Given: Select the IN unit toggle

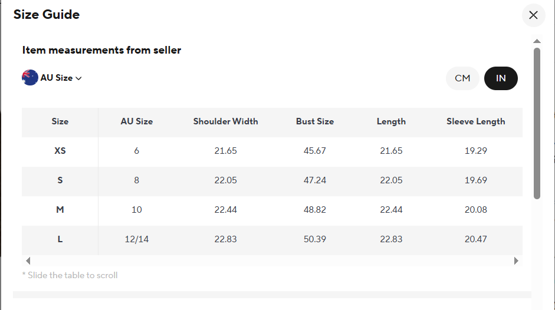Looking at the screenshot, I should pyautogui.click(x=501, y=78).
